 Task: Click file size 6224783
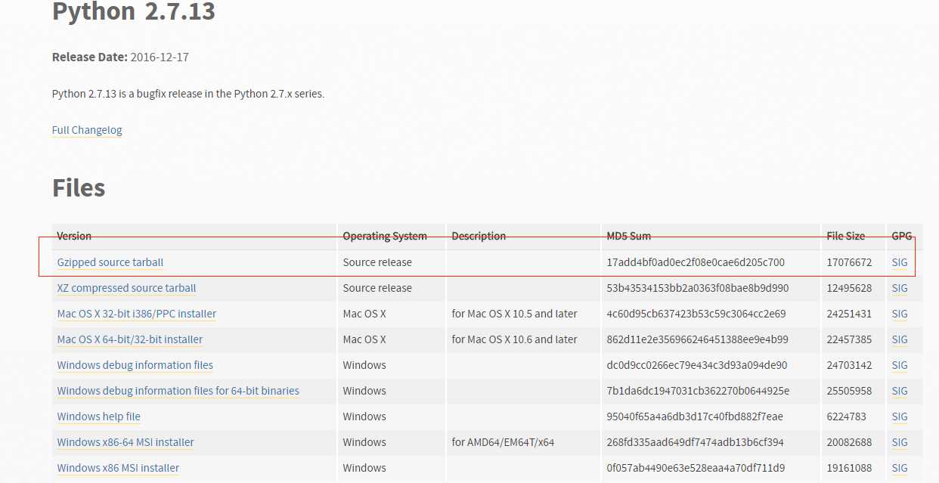[x=846, y=416]
